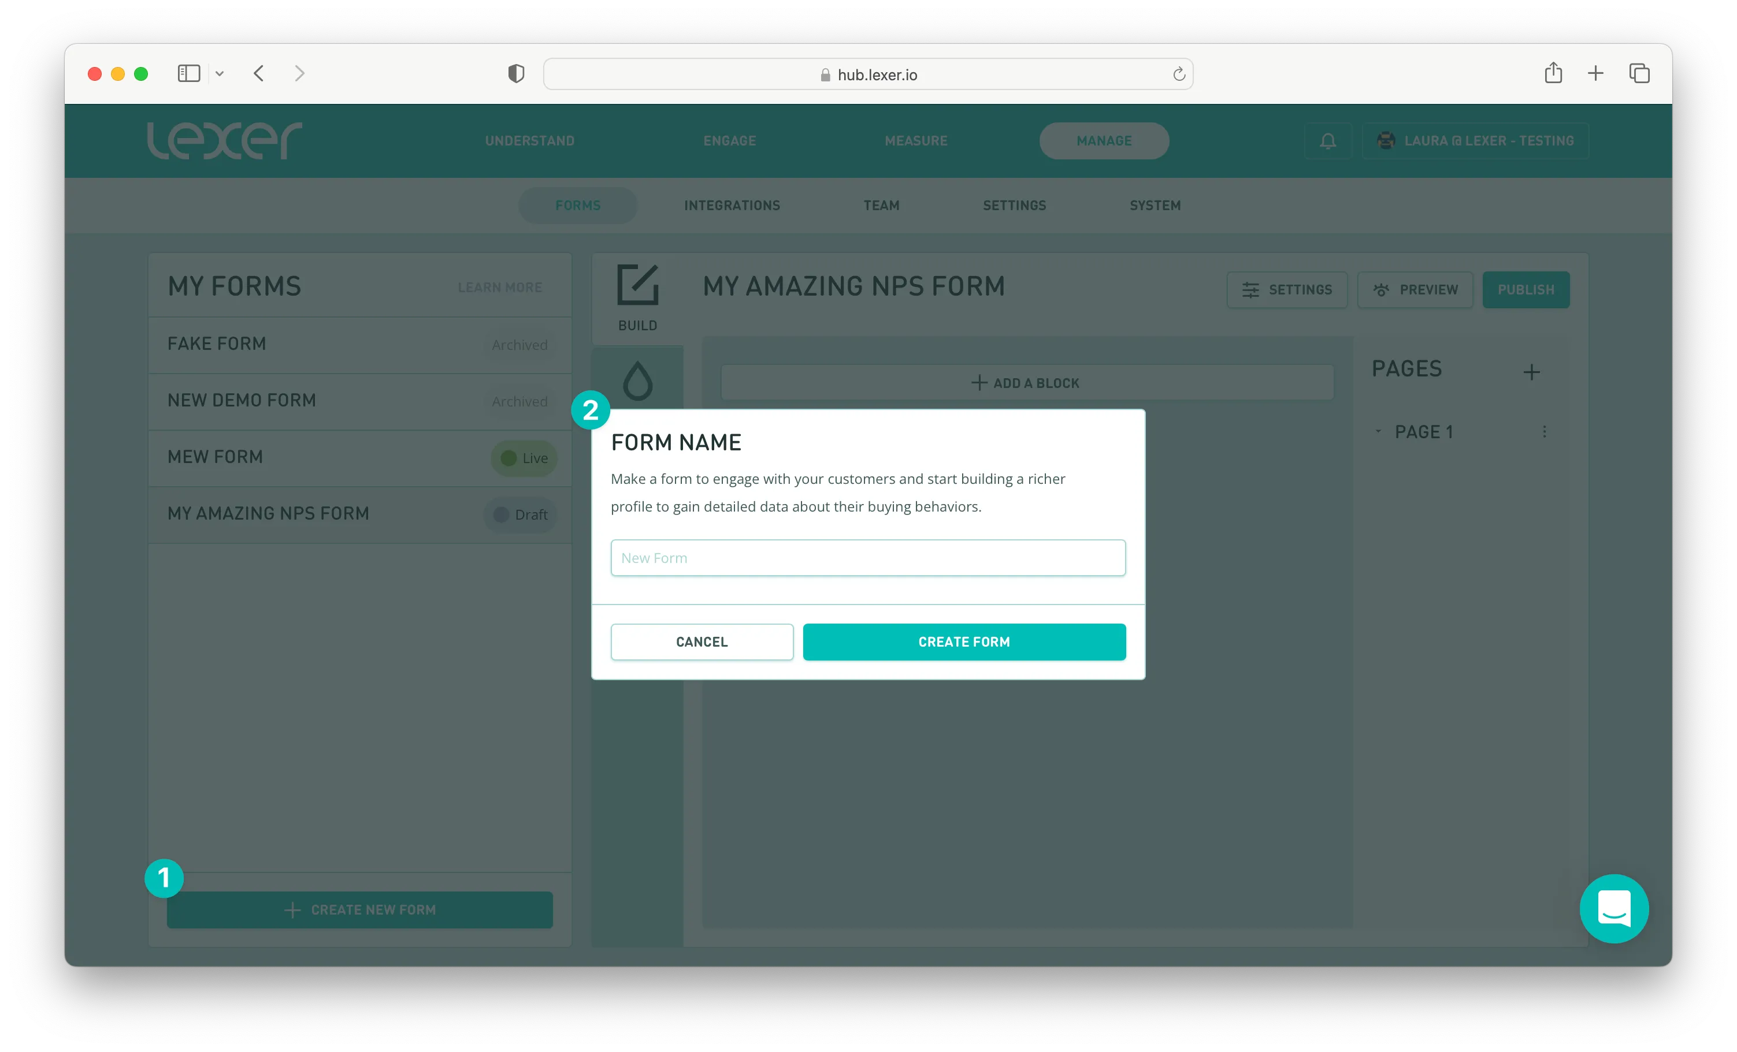The height and width of the screenshot is (1052, 1737).
Task: Cancel the form name dialog
Action: 702,642
